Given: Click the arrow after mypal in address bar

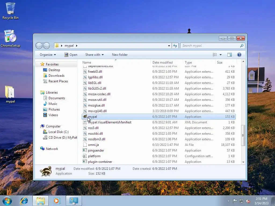Looking at the screenshot, I should (x=77, y=46).
